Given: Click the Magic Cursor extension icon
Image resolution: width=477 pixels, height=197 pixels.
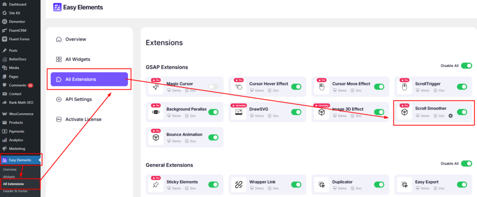Looking at the screenshot, I should (x=156, y=87).
